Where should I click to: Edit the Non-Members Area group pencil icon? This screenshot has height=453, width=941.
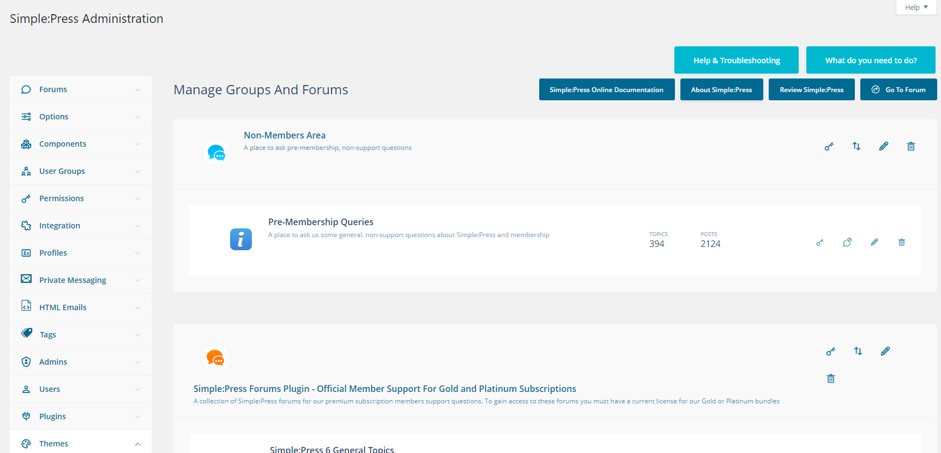click(883, 146)
